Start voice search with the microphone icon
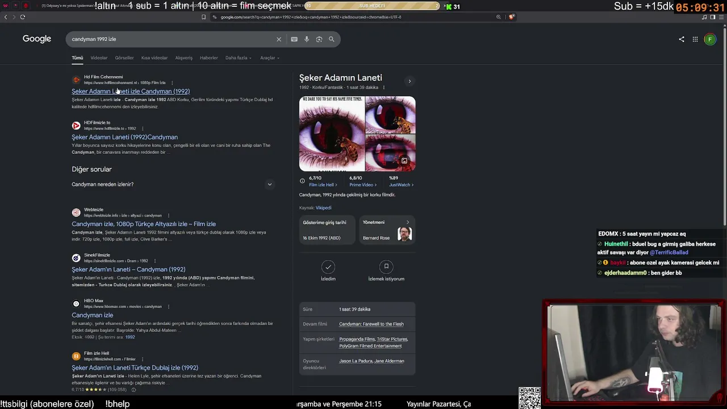Image resolution: width=727 pixels, height=409 pixels. pyautogui.click(x=307, y=39)
